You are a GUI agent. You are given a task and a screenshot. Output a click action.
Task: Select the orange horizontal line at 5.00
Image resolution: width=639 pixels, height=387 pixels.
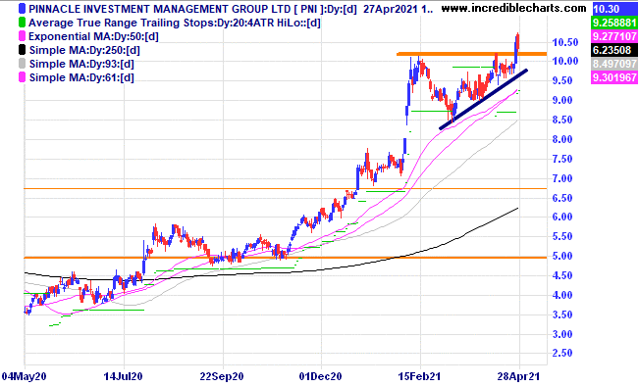(x=286, y=258)
